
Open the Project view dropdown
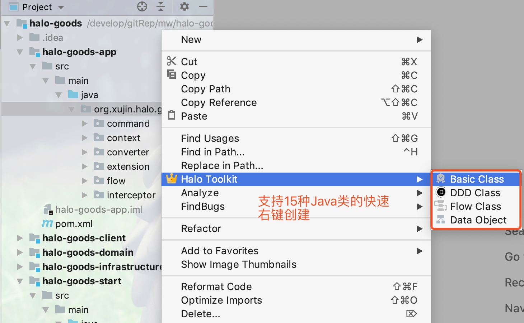click(61, 7)
